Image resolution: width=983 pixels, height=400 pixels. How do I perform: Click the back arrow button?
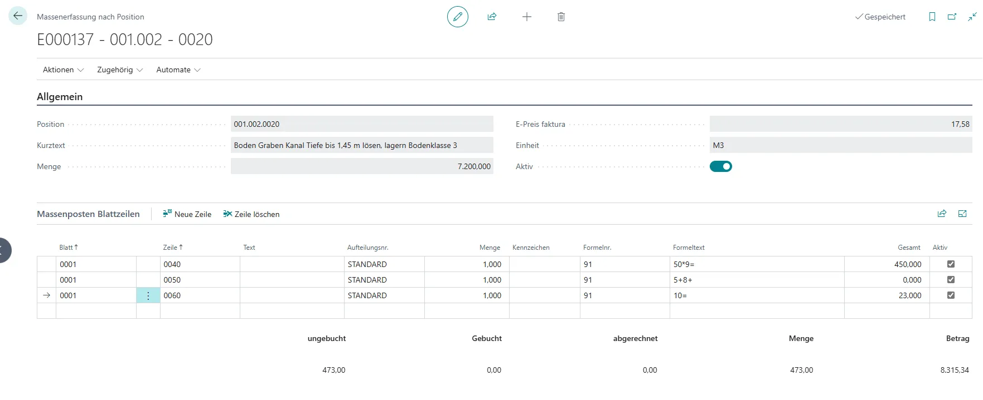point(18,16)
